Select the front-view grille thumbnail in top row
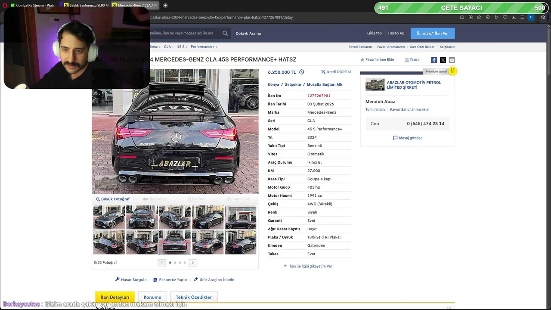The image size is (551, 310). coord(142,217)
